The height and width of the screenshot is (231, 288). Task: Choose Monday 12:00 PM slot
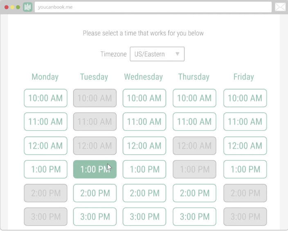[x=45, y=146]
